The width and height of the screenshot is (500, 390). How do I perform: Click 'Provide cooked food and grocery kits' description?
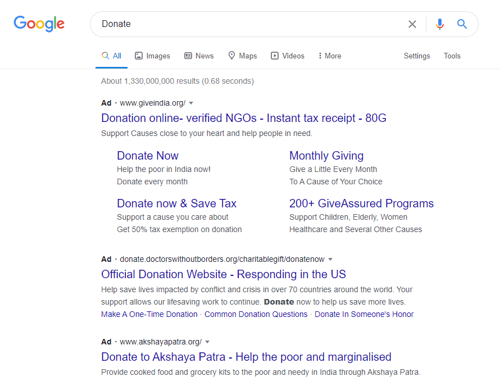point(261,372)
